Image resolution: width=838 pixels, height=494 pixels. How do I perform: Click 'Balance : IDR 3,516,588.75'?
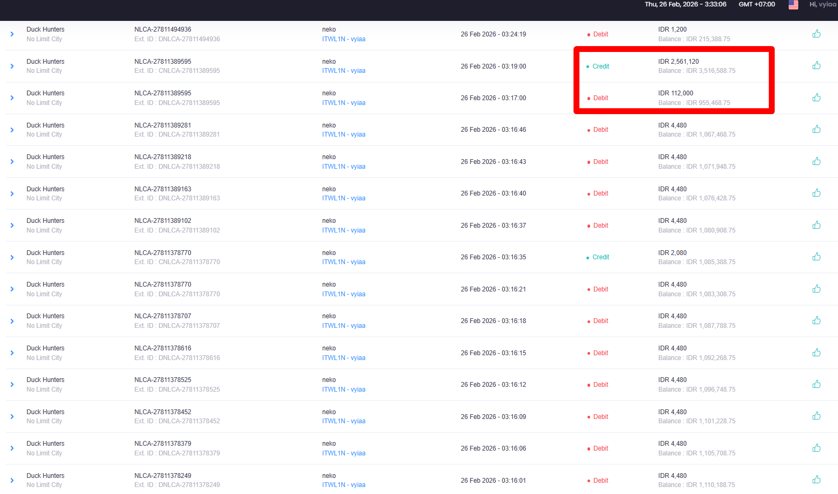pos(697,71)
